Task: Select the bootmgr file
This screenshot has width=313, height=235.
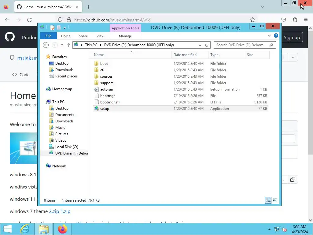Action: pyautogui.click(x=107, y=96)
